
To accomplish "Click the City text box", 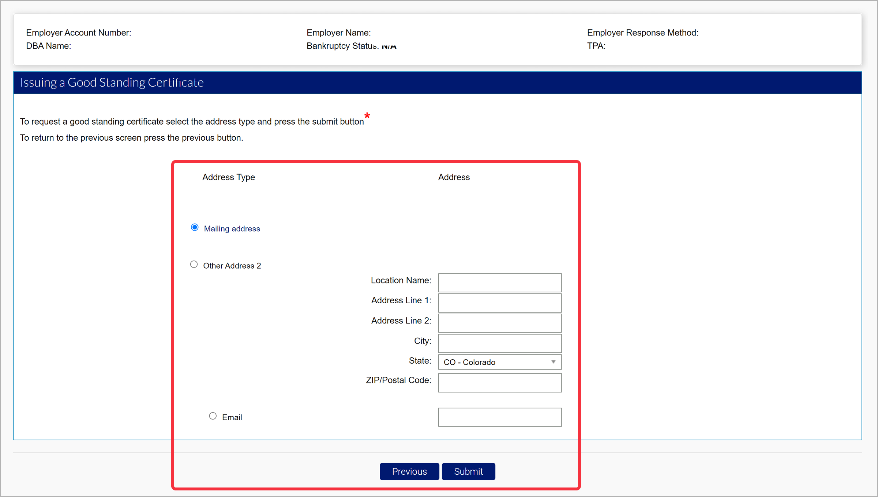I will click(500, 344).
